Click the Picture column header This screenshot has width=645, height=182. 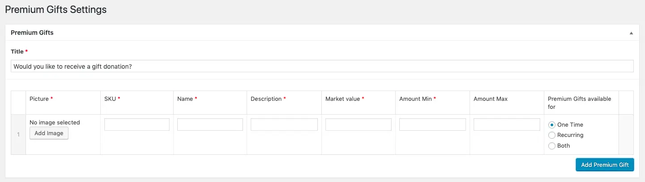tap(39, 99)
